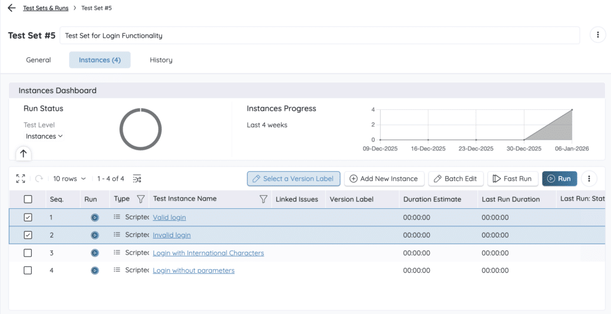This screenshot has width=611, height=314.
Task: Click 06-Jan-2026 data point on progress chart
Action: pos(572,110)
